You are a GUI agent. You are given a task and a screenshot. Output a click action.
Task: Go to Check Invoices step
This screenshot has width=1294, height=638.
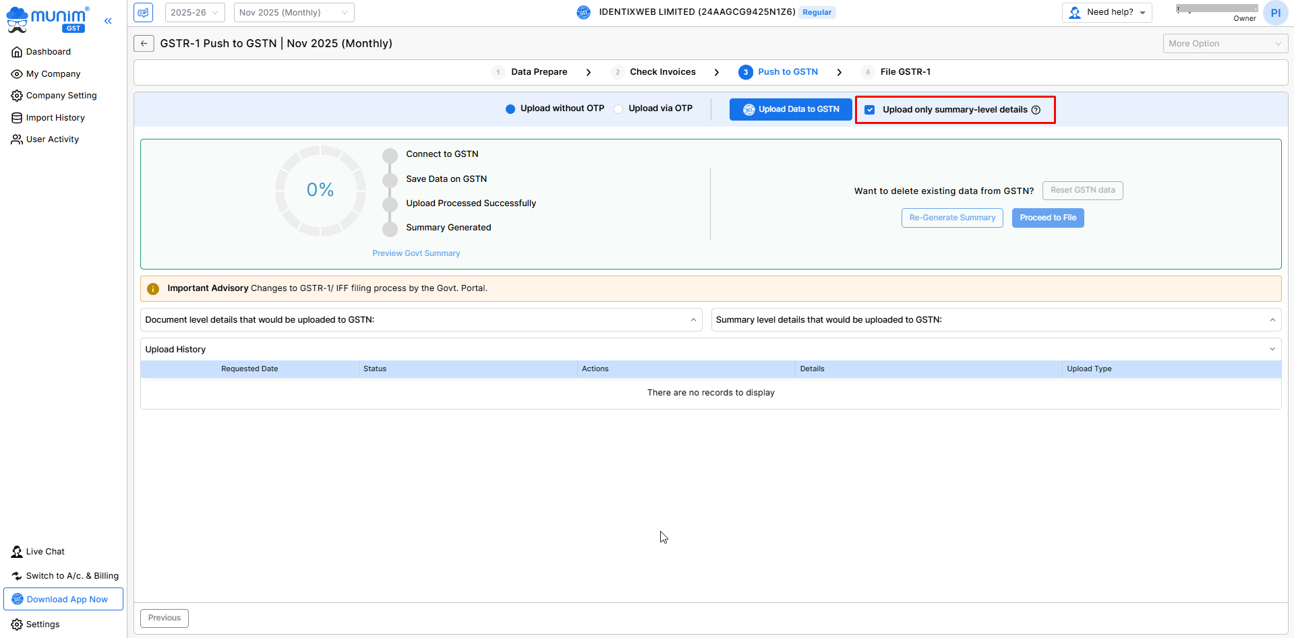click(662, 72)
